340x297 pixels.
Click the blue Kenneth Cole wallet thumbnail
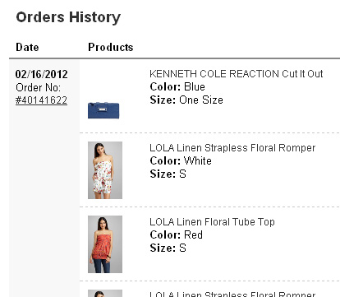click(103, 110)
